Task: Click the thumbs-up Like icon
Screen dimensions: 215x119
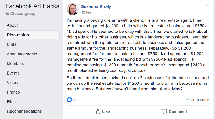Action: 98,111
